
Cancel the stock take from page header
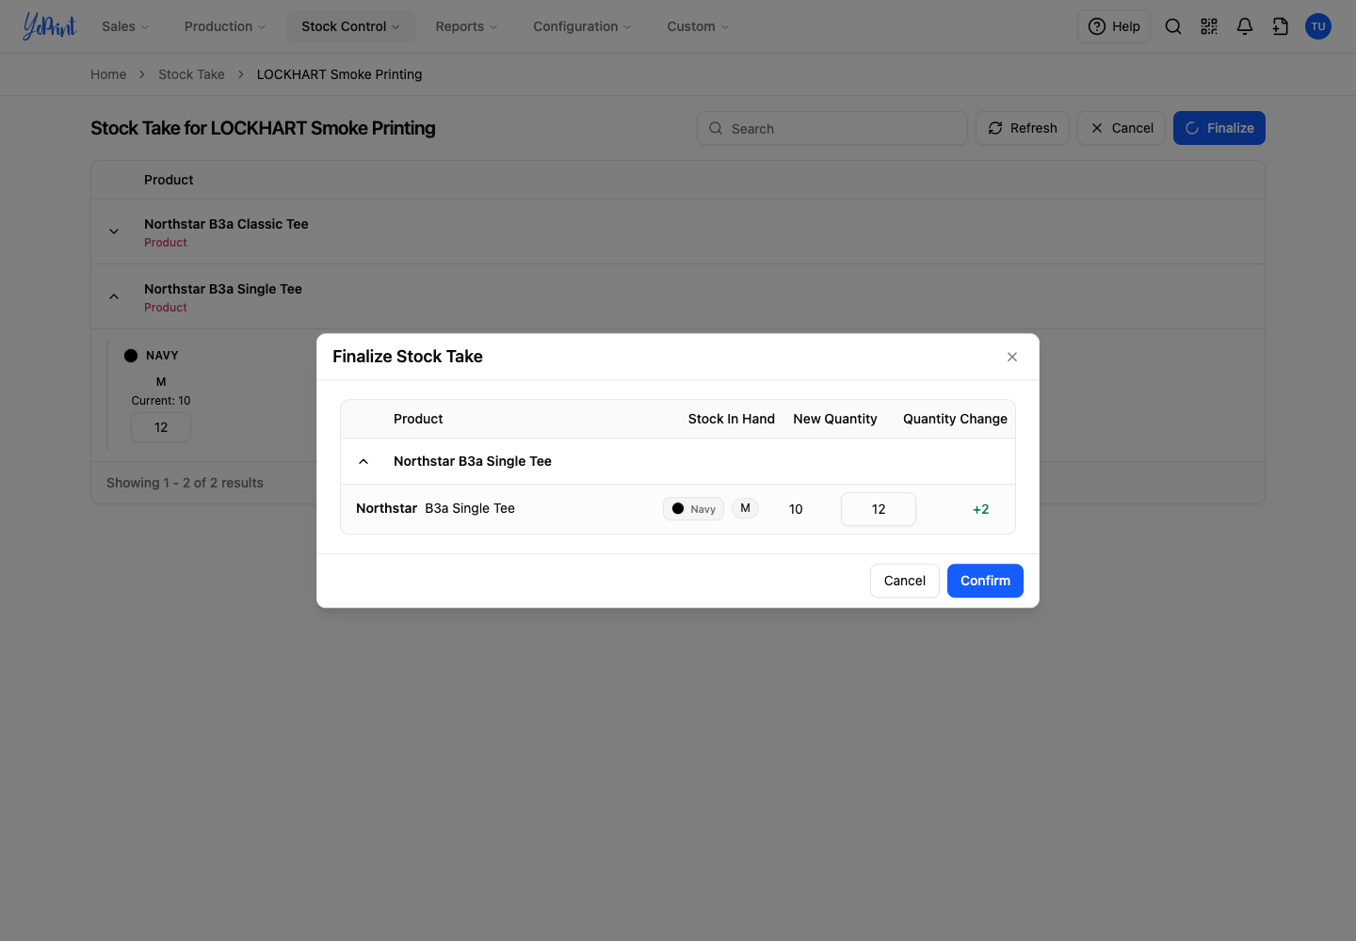pyautogui.click(x=1122, y=128)
